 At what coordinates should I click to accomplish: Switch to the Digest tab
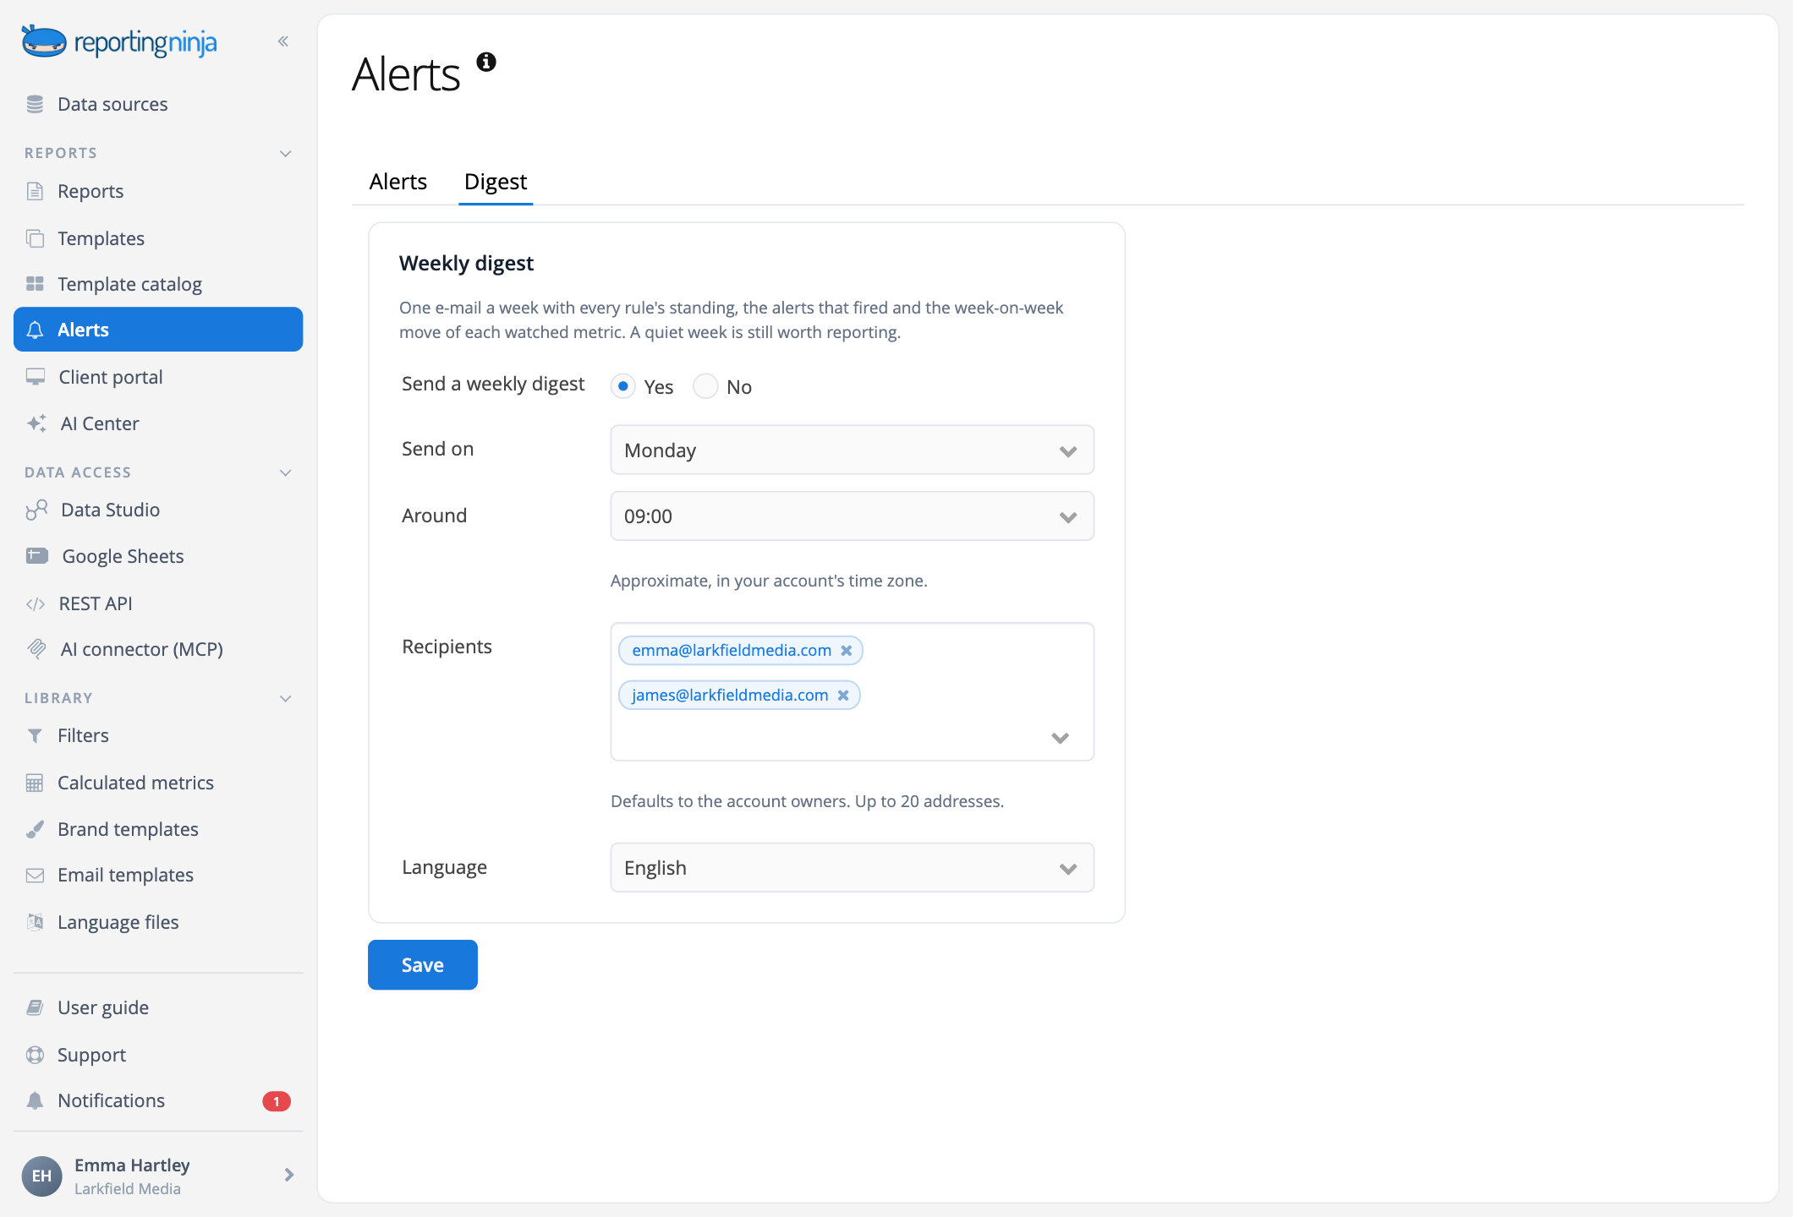coord(496,181)
